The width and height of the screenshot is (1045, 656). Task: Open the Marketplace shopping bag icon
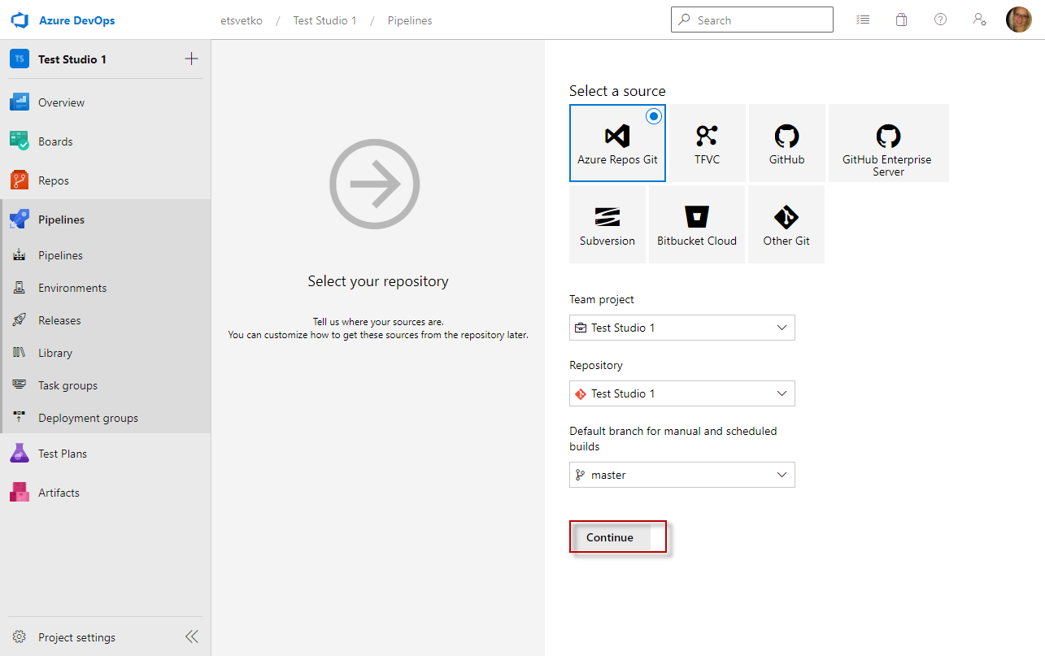(901, 20)
